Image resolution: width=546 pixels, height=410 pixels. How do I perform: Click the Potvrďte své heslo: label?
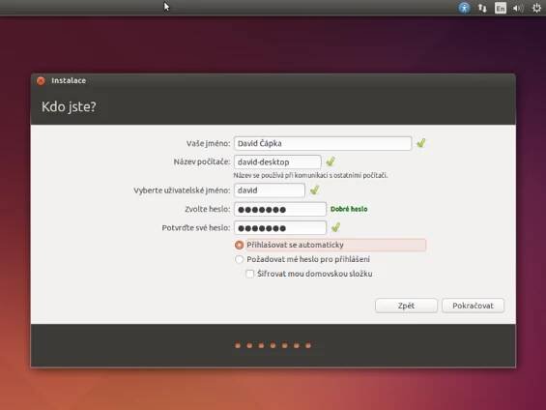(196, 228)
